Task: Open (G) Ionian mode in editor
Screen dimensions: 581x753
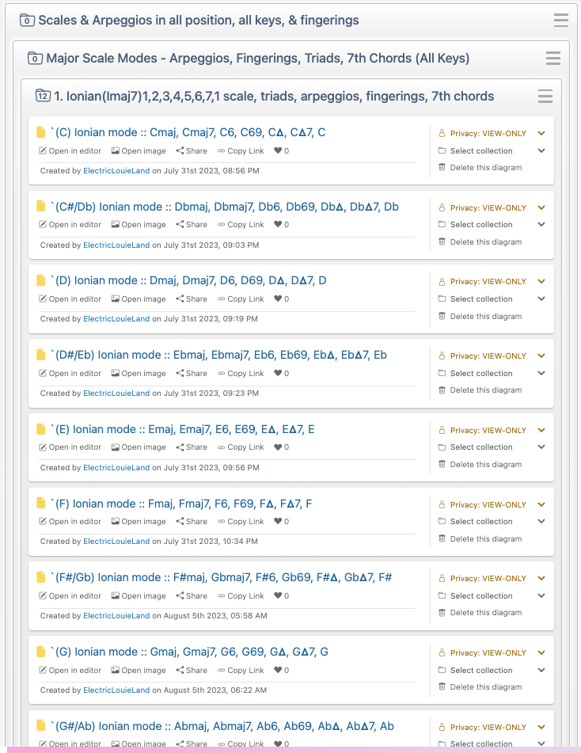Action: 70,670
